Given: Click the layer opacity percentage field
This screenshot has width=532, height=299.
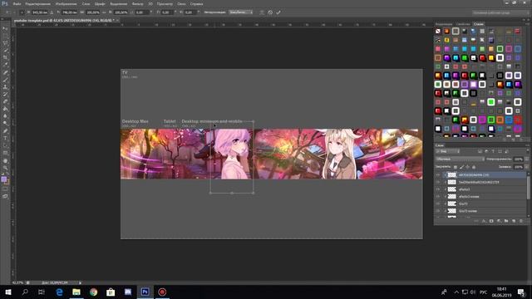Looking at the screenshot, I should 518,159.
